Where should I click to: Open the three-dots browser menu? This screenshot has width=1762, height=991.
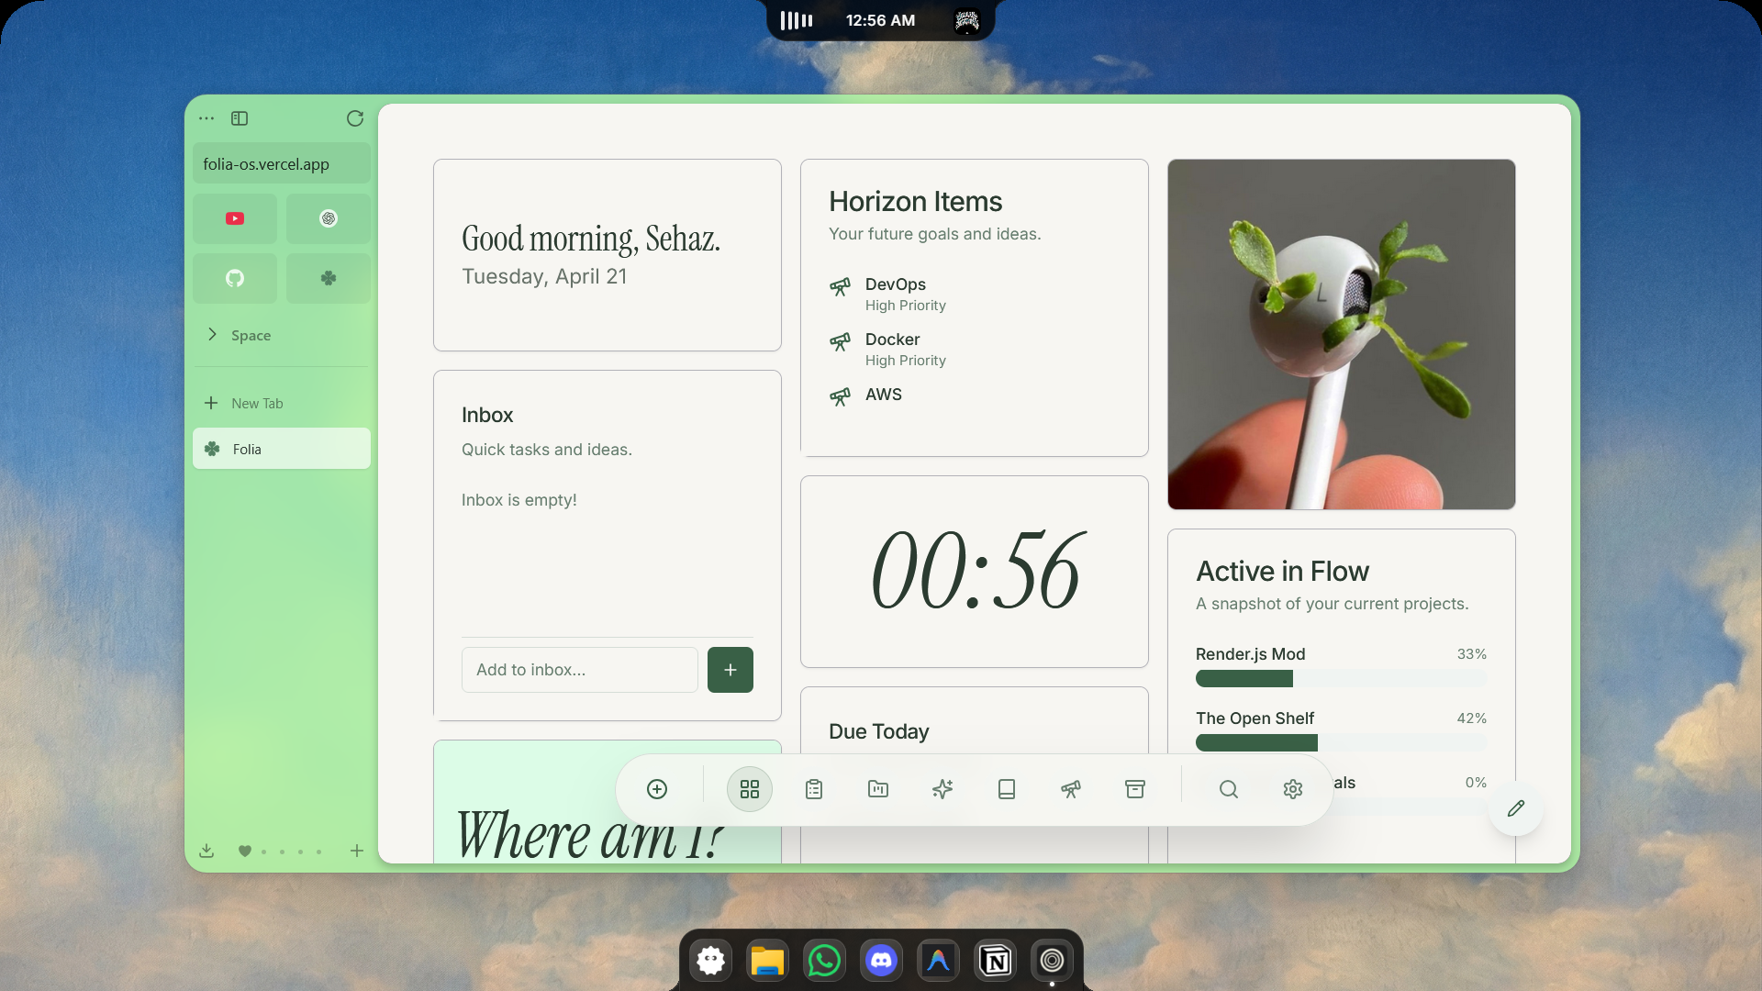206,118
